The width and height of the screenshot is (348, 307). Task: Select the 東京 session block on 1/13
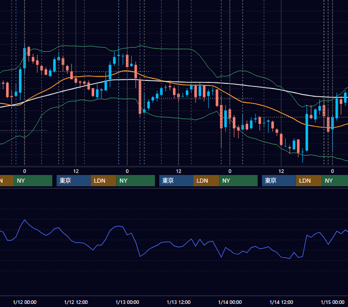click(x=176, y=181)
